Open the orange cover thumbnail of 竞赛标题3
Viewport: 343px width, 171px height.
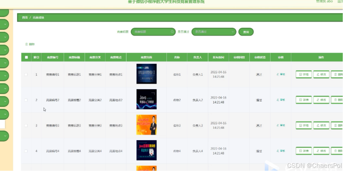click(x=146, y=125)
